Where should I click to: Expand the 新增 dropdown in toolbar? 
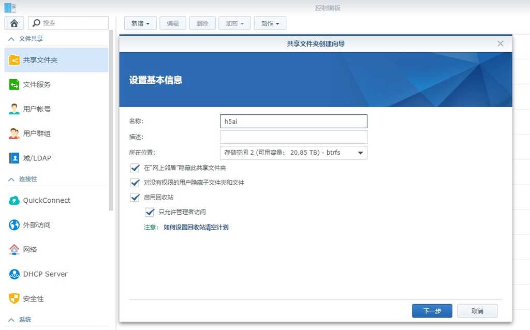pyautogui.click(x=140, y=23)
